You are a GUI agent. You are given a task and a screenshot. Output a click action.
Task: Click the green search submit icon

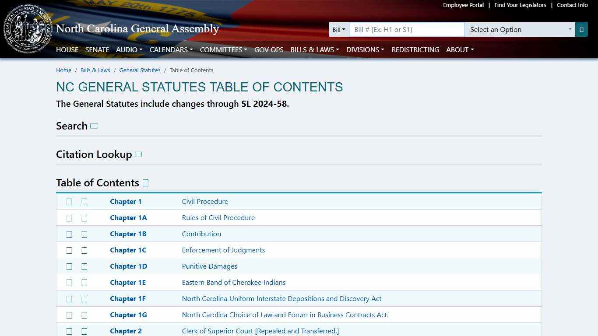click(581, 29)
